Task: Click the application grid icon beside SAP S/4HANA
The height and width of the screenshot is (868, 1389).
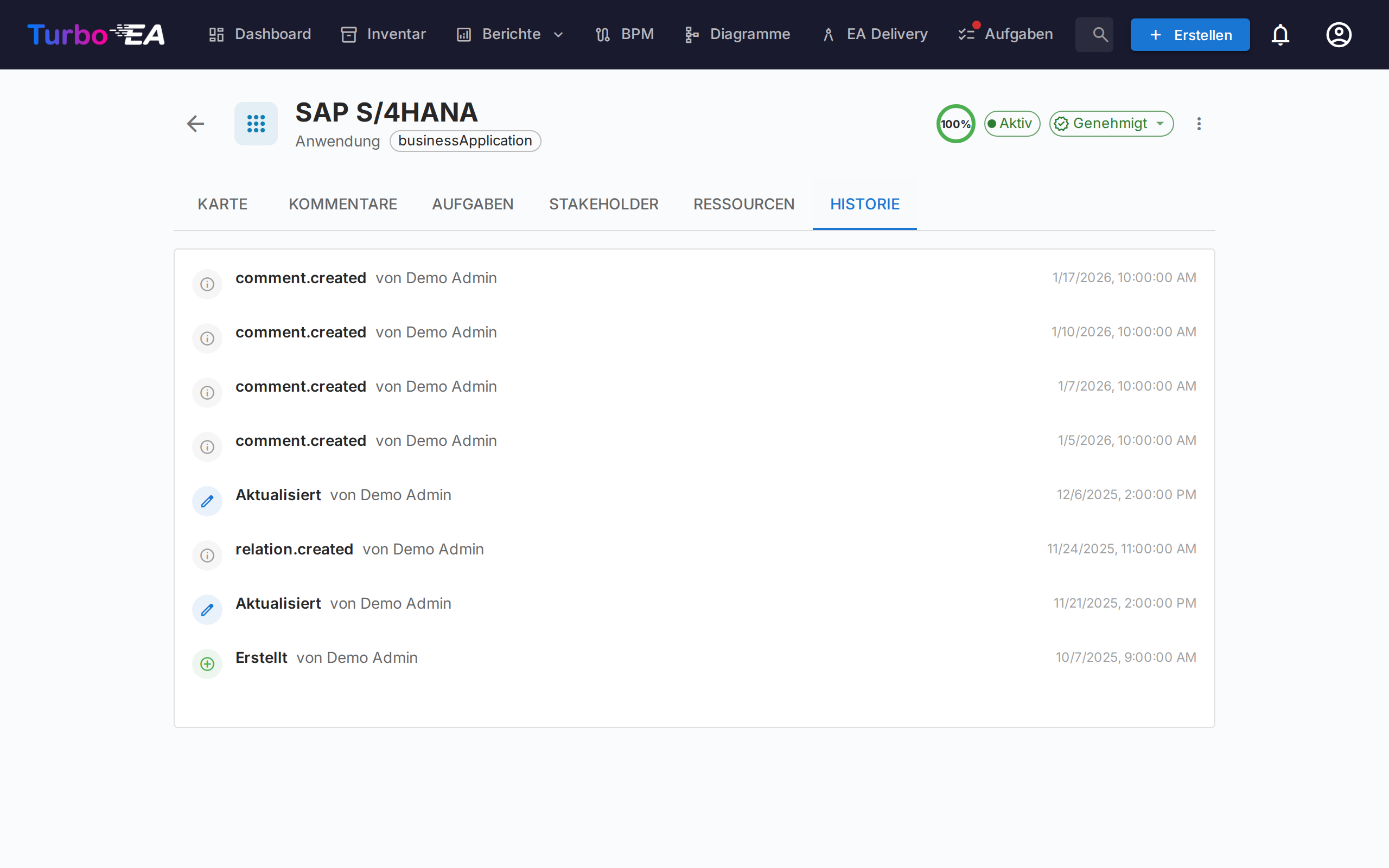Action: tap(256, 124)
